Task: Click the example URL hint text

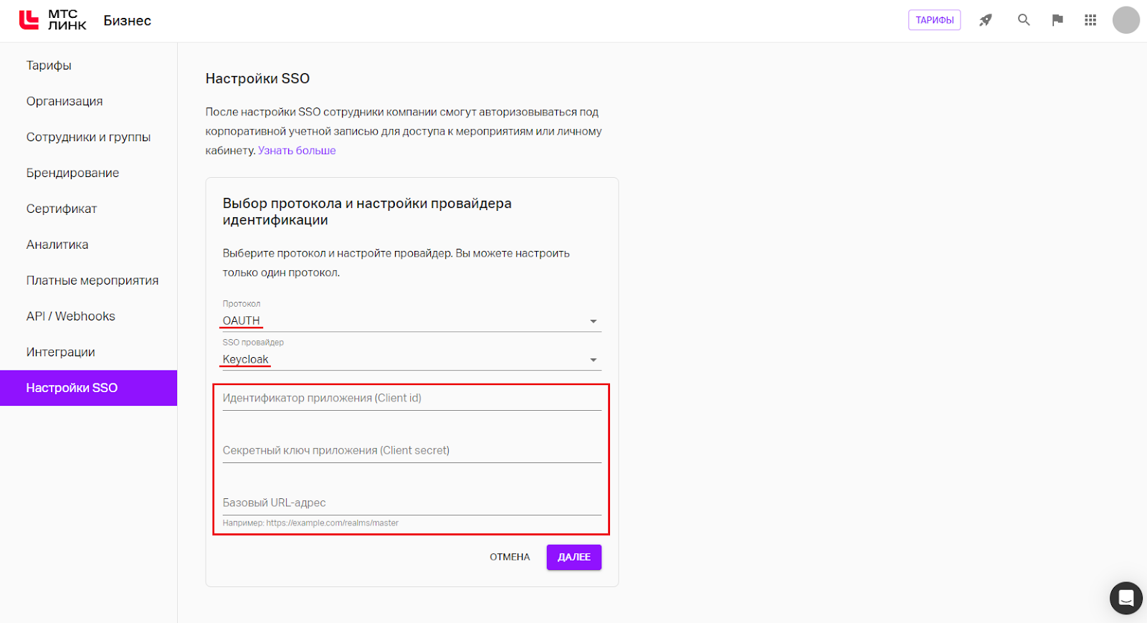Action: 310,523
